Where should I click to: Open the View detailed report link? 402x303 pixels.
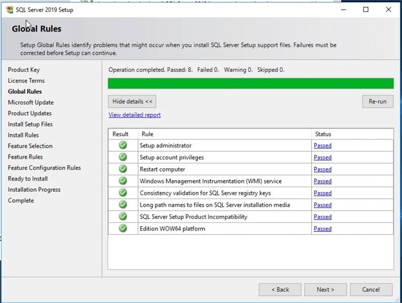point(135,115)
